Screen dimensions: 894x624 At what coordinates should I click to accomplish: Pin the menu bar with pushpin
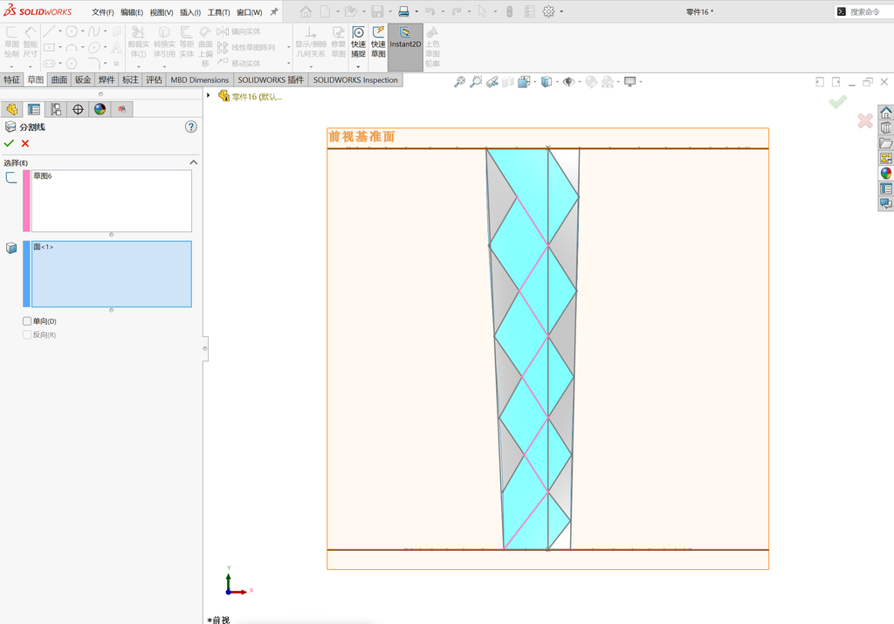[x=273, y=11]
